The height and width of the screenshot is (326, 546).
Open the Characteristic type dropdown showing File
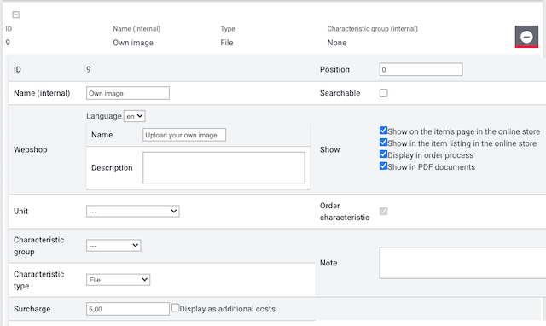118,280
